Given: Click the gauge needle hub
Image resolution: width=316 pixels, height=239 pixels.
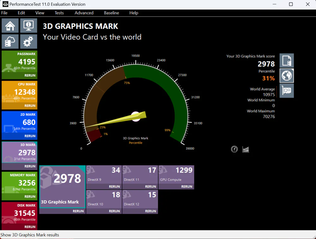Looking at the screenshot, I should click(x=136, y=116).
